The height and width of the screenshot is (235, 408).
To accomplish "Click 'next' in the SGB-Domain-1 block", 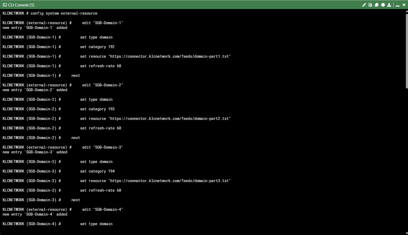I will pyautogui.click(x=76, y=75).
